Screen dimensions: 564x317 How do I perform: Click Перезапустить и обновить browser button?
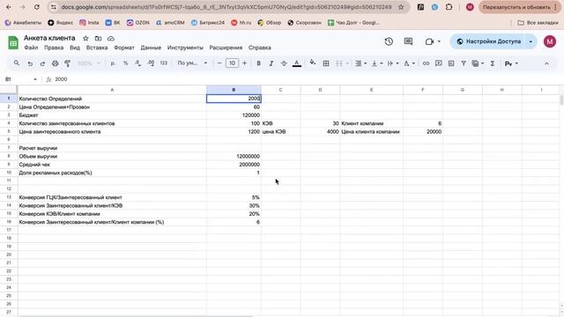coord(519,7)
